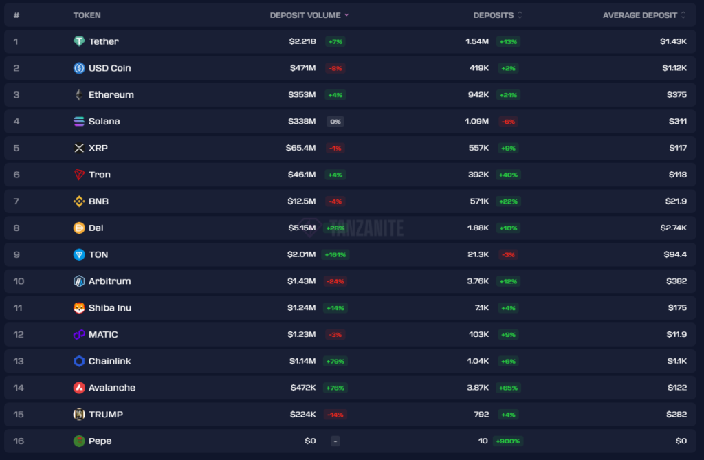
Task: Click the Shiba Inu token icon
Action: [x=79, y=308]
